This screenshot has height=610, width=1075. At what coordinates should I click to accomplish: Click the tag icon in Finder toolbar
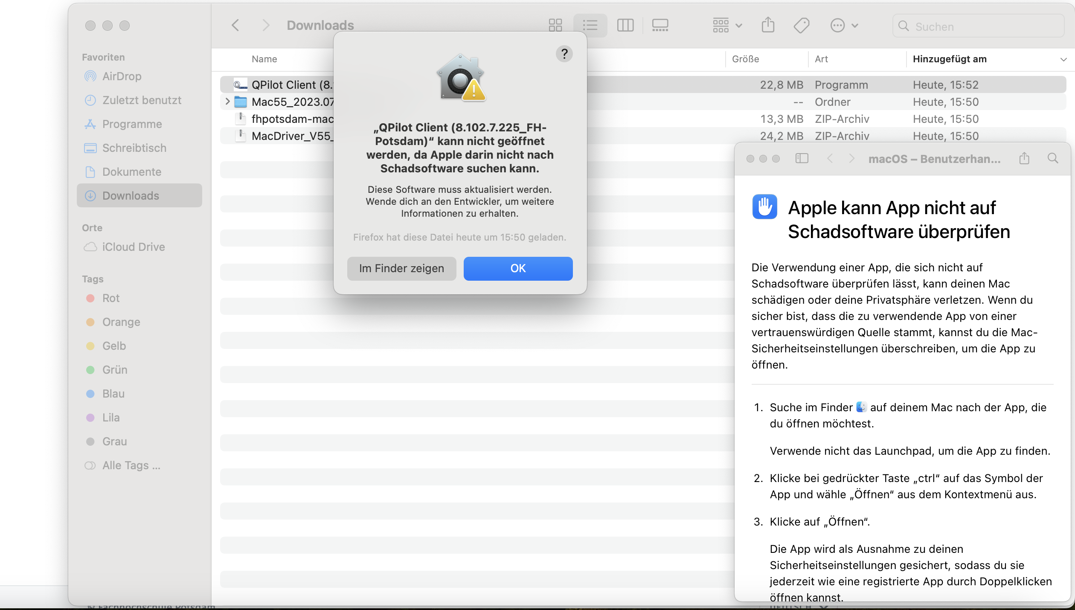pos(802,26)
